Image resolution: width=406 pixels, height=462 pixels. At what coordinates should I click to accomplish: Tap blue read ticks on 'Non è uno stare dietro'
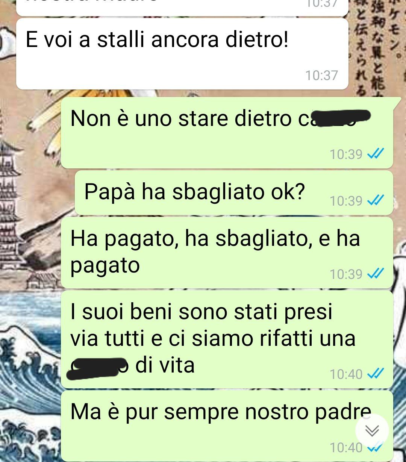pyautogui.click(x=375, y=154)
